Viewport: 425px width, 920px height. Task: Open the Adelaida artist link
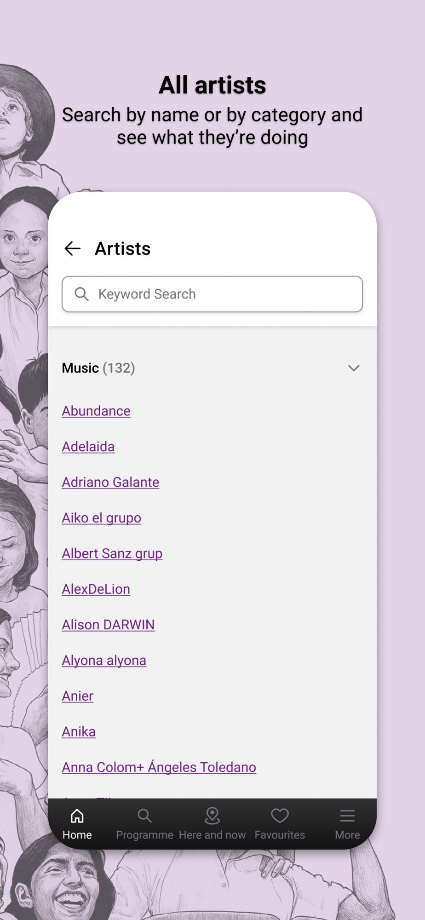(88, 447)
